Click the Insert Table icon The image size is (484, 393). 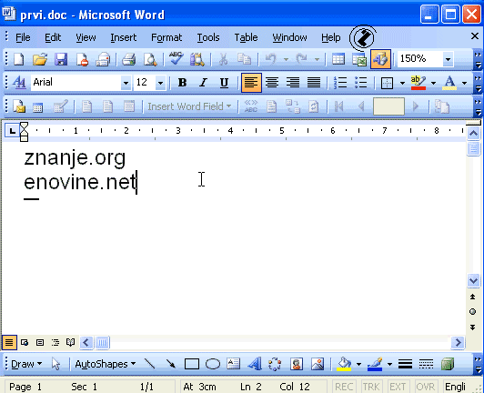coord(338,59)
